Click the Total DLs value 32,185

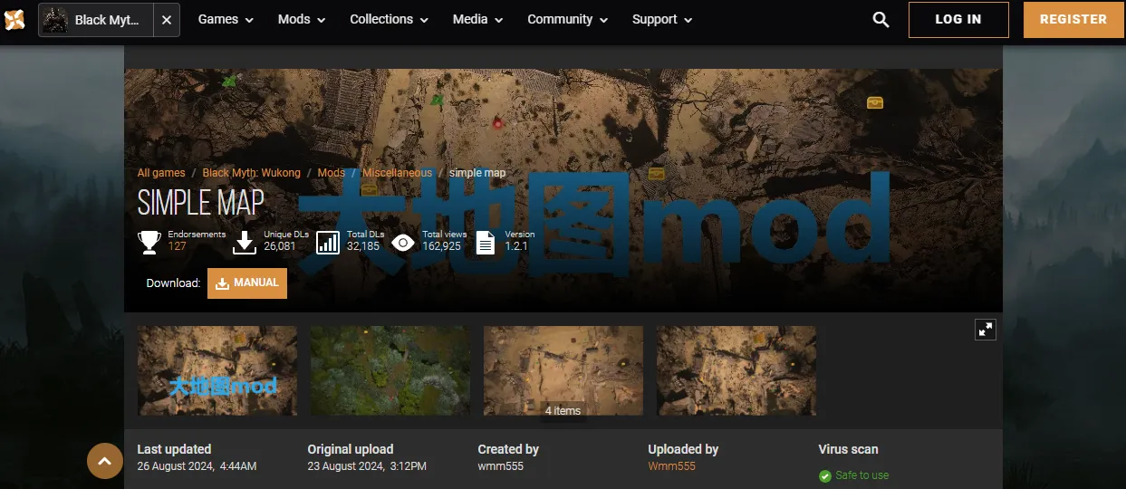(363, 246)
